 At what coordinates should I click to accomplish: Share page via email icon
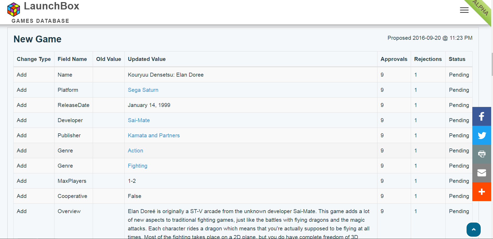(x=481, y=173)
